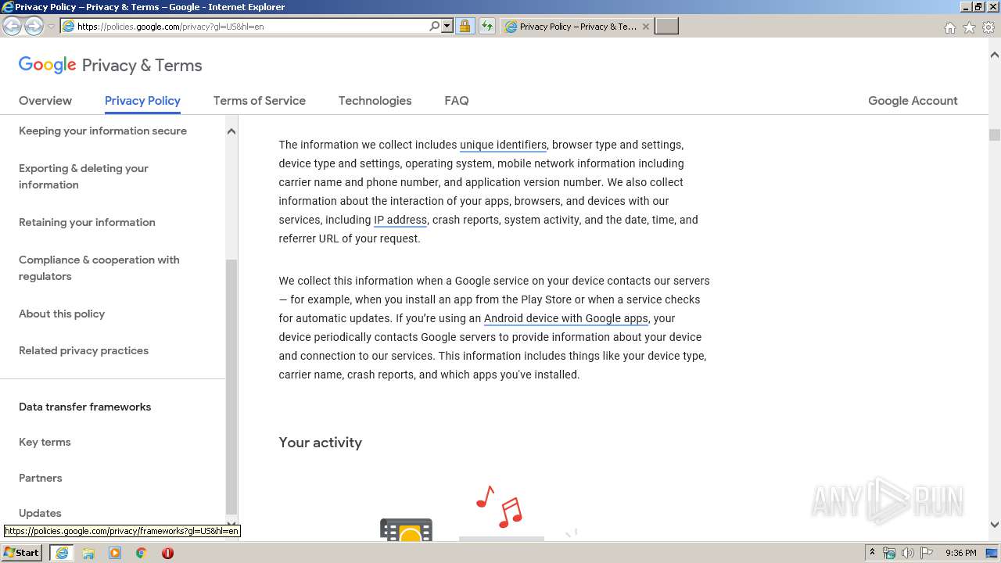Click the unique identifiers link
Viewport: 1001px width, 563px height.
coord(503,145)
